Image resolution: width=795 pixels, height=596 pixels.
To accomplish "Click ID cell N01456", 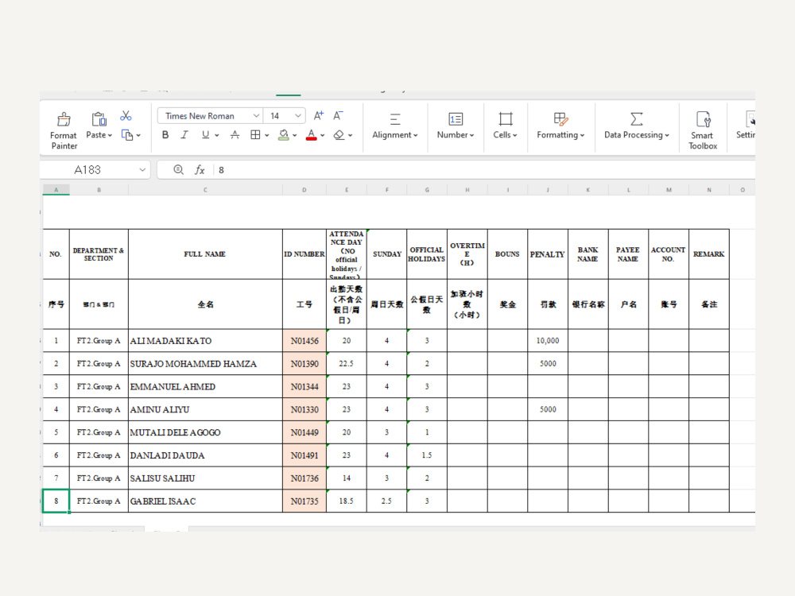I will pyautogui.click(x=304, y=341).
